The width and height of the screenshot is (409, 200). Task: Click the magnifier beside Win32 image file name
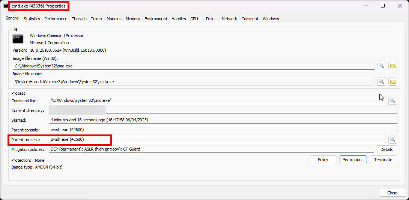point(381,66)
